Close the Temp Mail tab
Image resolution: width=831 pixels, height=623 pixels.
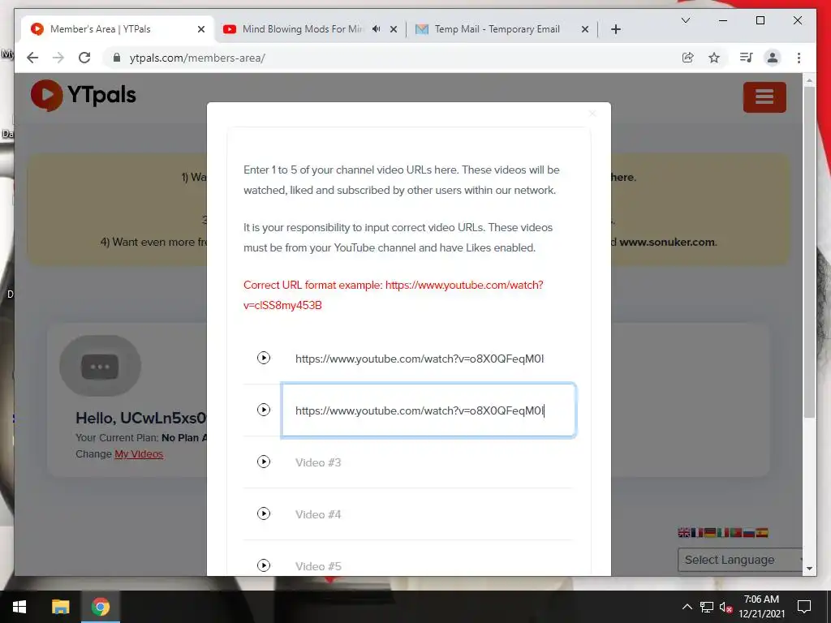tap(584, 29)
